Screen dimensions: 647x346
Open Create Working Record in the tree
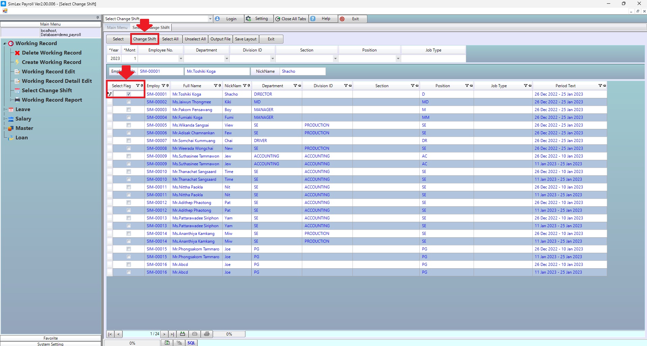51,62
